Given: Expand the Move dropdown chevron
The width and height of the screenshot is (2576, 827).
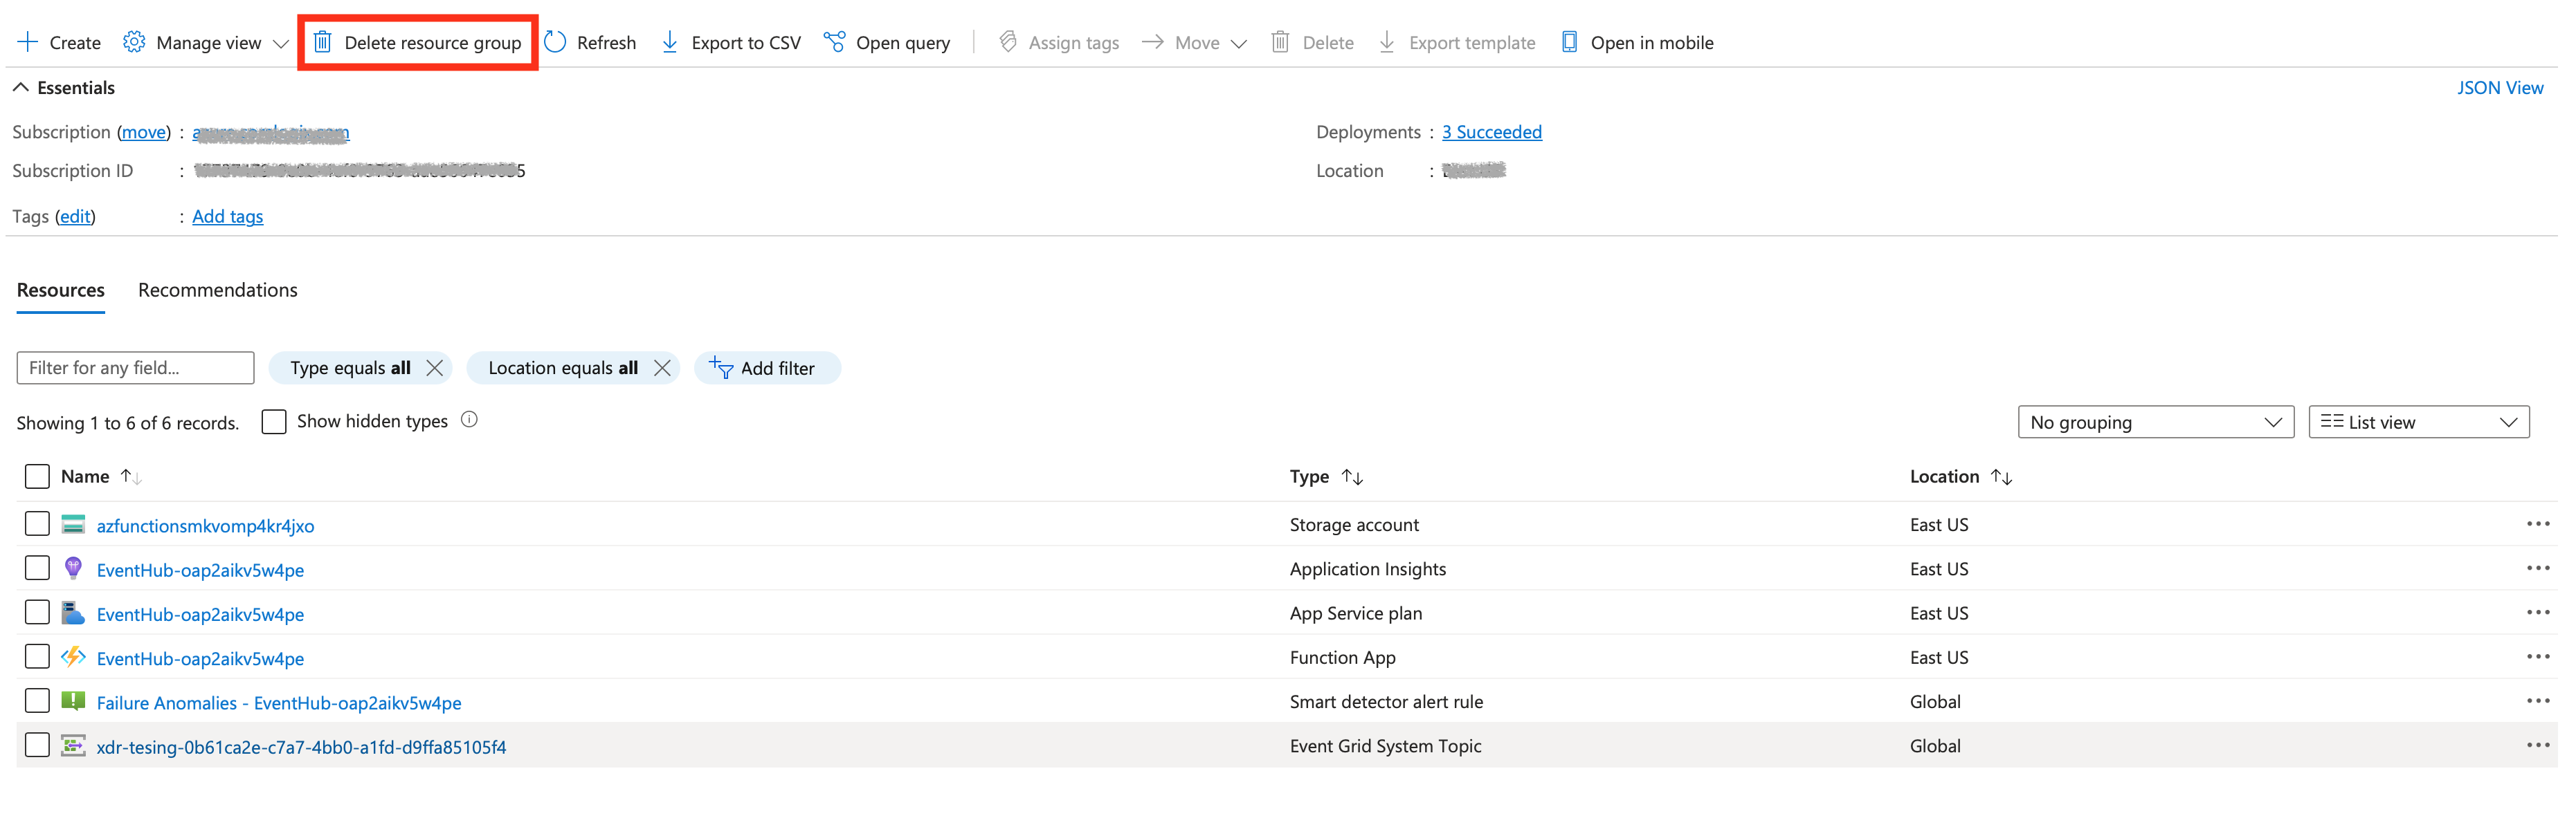Looking at the screenshot, I should [1238, 43].
